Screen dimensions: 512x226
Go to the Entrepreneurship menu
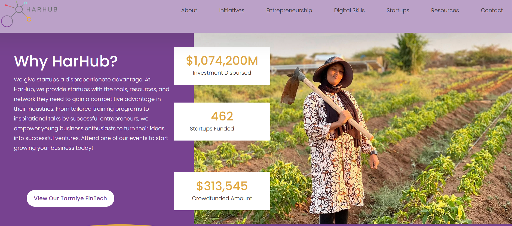click(x=289, y=10)
